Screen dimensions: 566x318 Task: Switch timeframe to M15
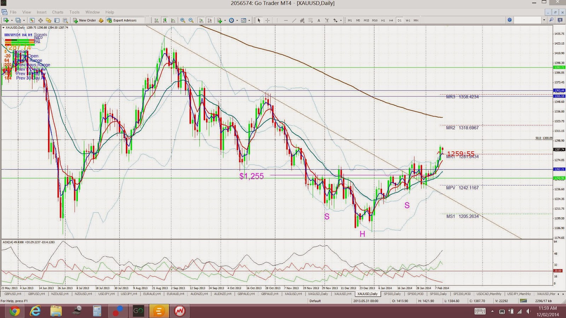[366, 20]
